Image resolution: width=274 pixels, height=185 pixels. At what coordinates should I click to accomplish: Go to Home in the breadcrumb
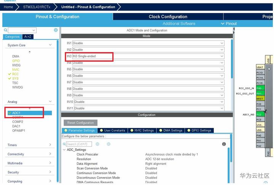[8, 7]
